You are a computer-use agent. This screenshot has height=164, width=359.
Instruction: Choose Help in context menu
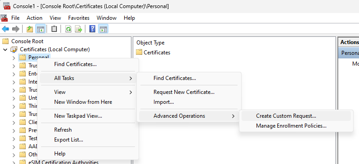[x=88, y=154]
